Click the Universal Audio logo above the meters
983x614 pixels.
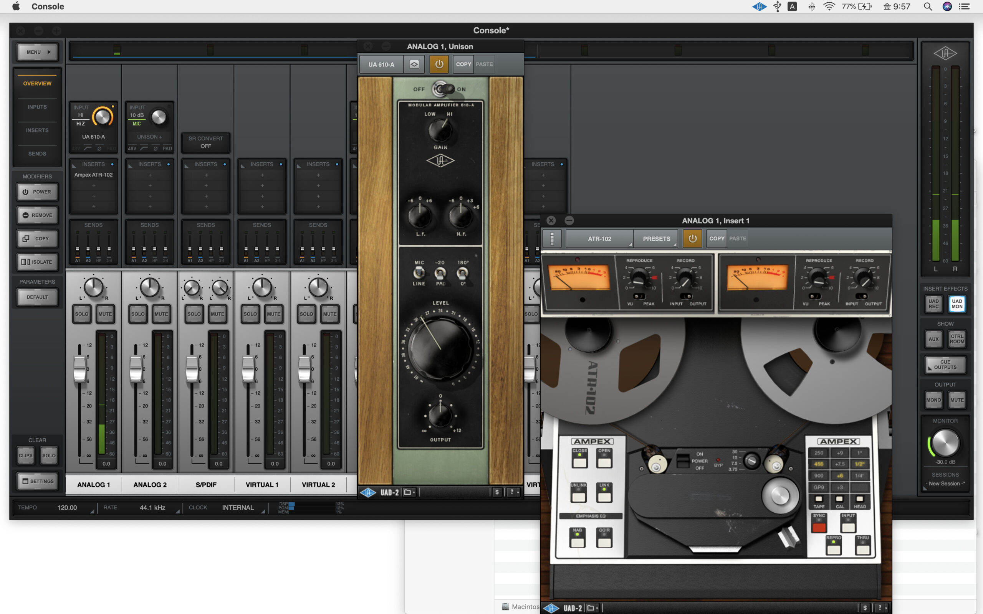point(945,53)
